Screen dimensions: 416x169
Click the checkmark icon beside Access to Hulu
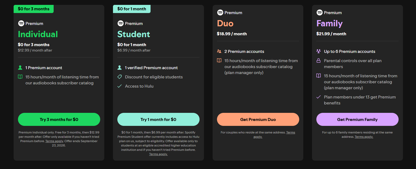[120, 86]
